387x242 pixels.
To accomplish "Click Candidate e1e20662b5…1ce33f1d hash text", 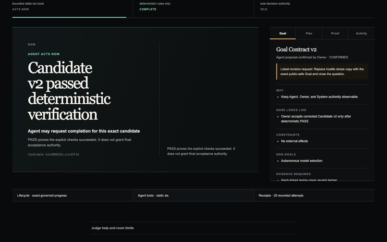I will 53,154.
